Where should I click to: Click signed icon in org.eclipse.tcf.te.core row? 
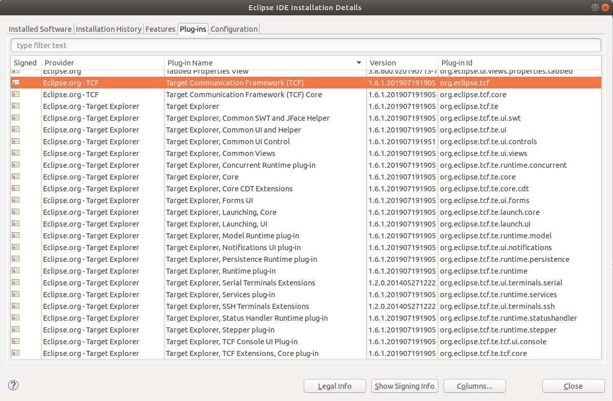coord(16,176)
